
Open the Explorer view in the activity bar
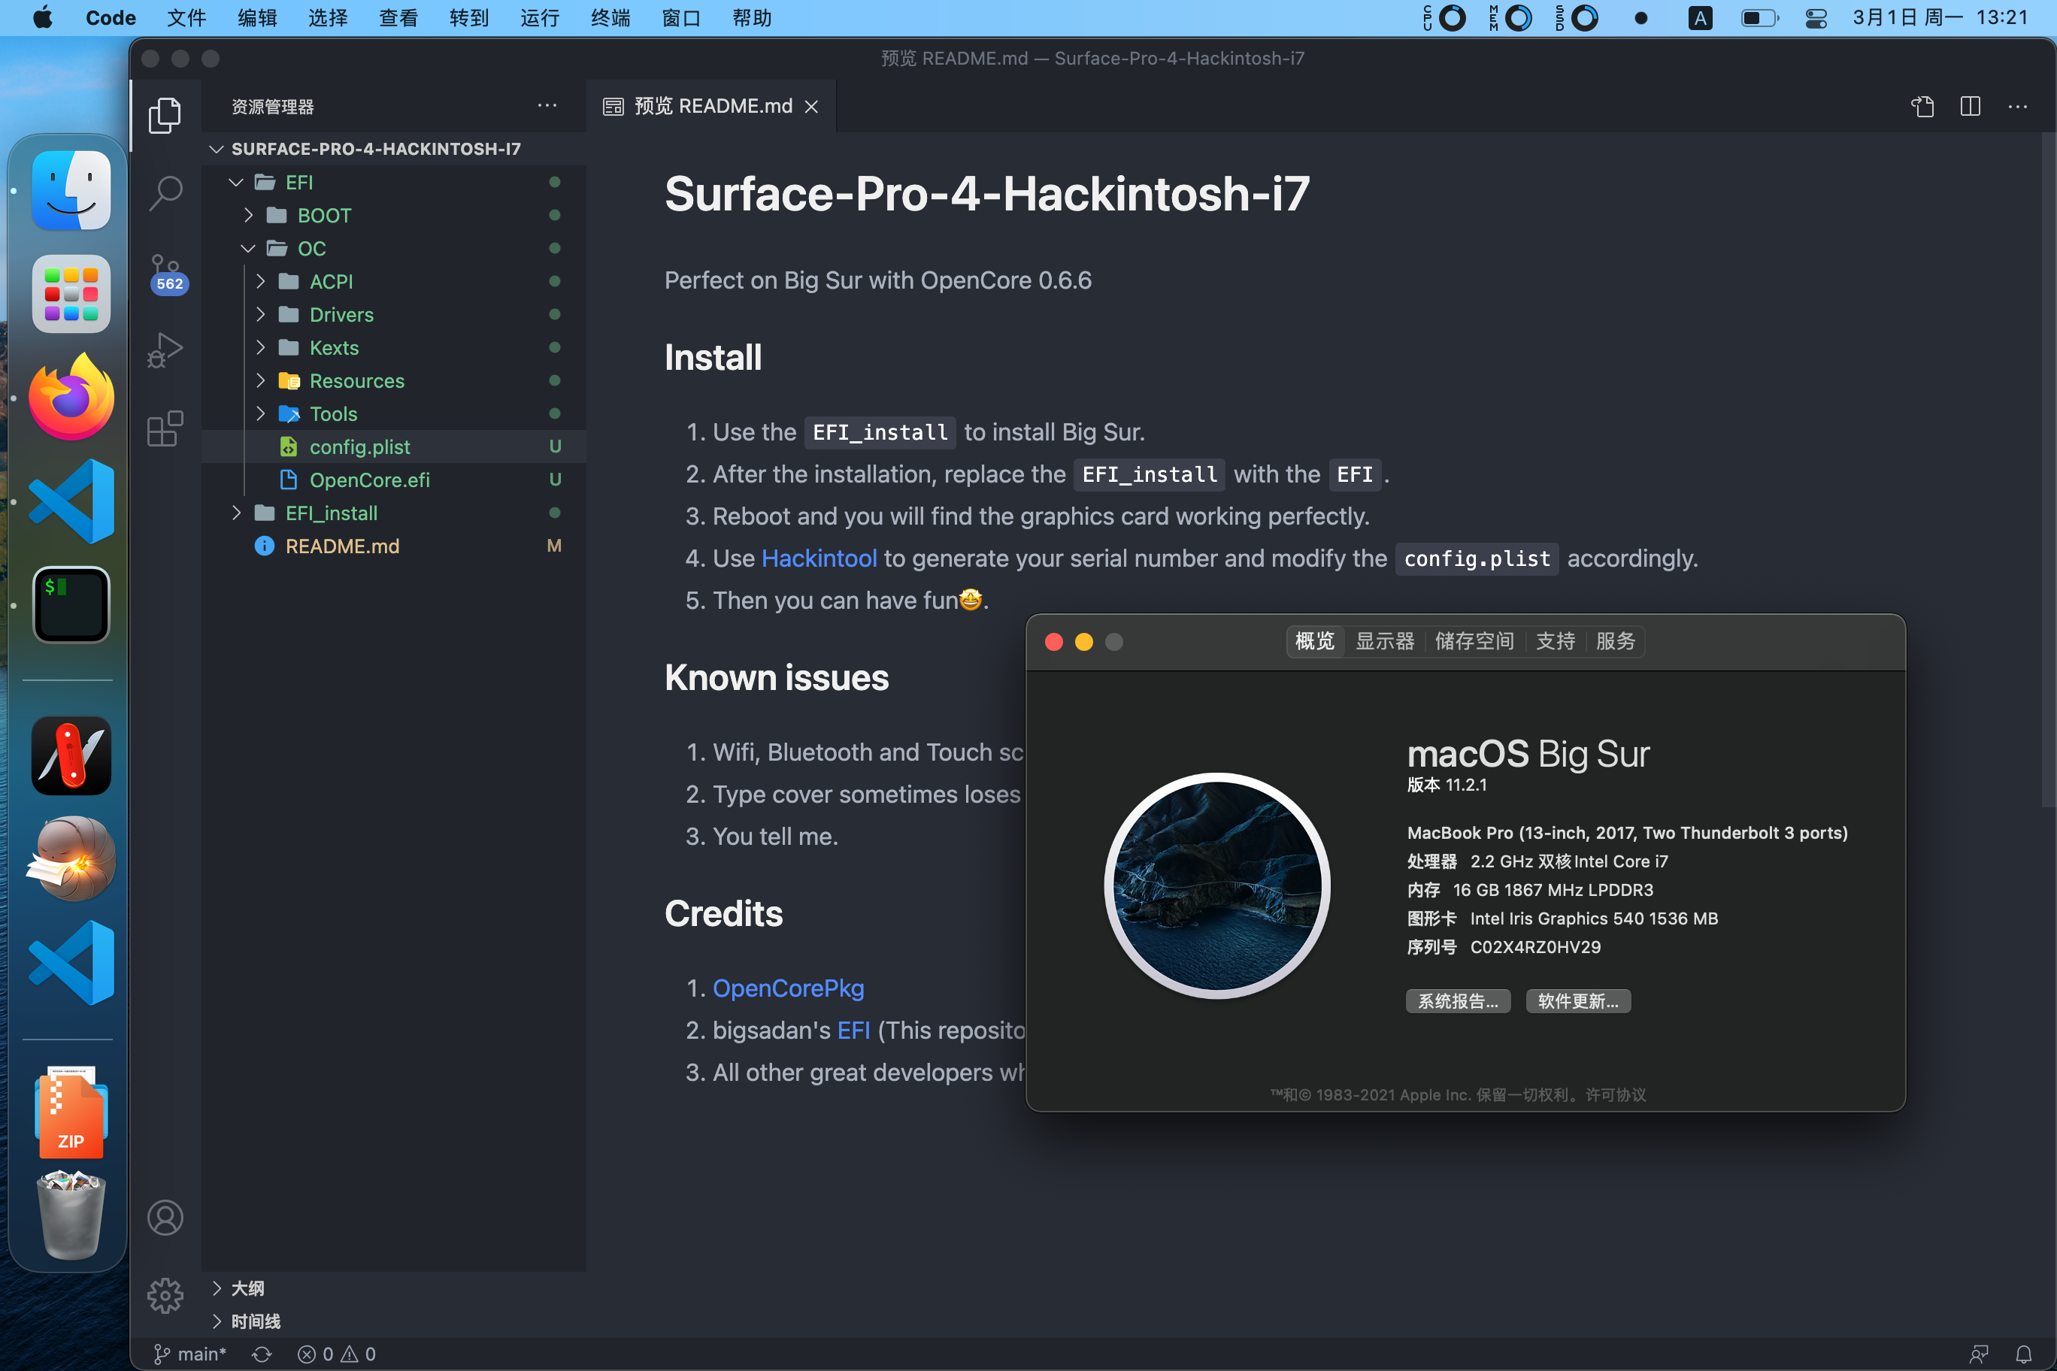tap(165, 114)
